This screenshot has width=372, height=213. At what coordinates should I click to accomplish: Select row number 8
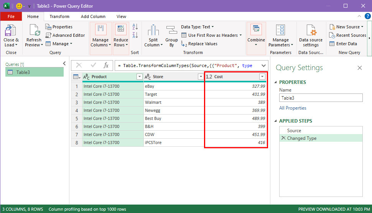click(x=77, y=143)
